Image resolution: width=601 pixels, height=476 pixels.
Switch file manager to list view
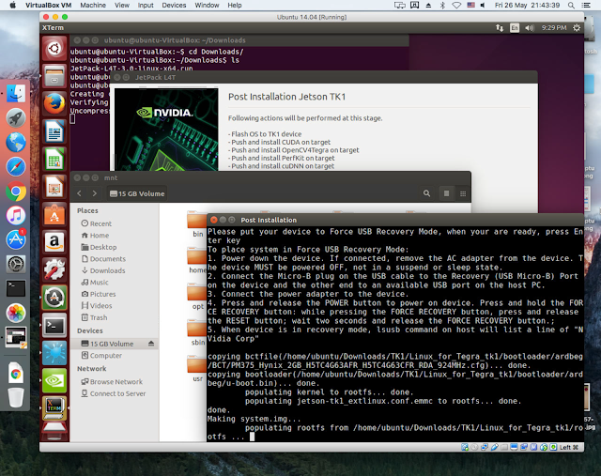pos(447,193)
